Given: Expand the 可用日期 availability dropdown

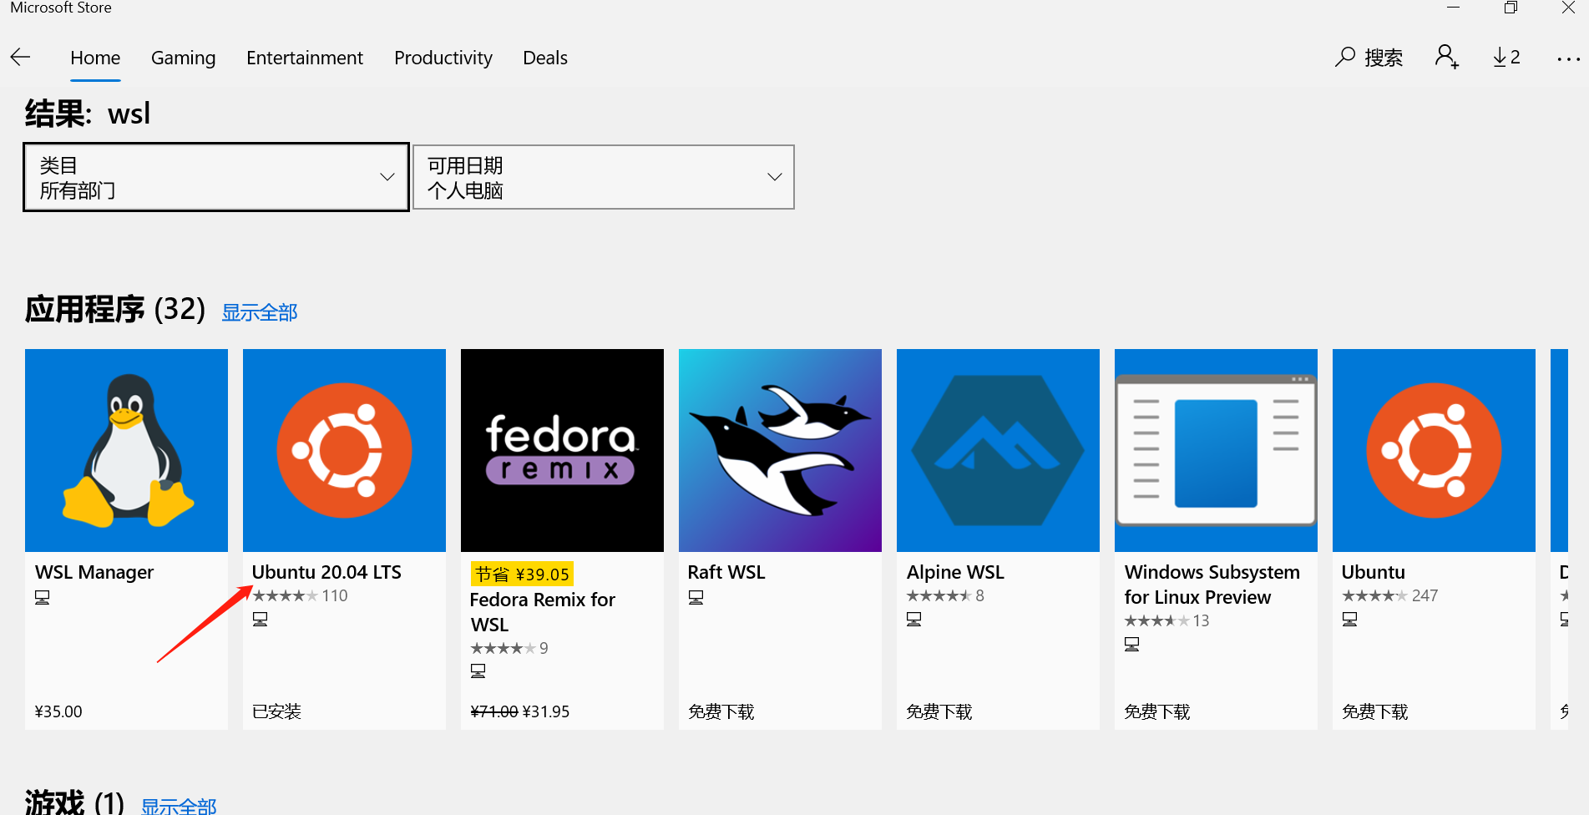Looking at the screenshot, I should (604, 177).
